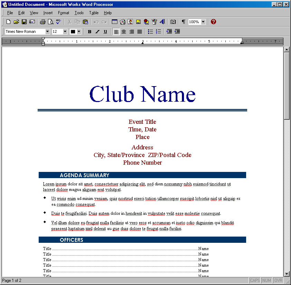Image resolution: width=291 pixels, height=285 pixels.
Task: Decrease the paragraph indent
Action: (169, 31)
